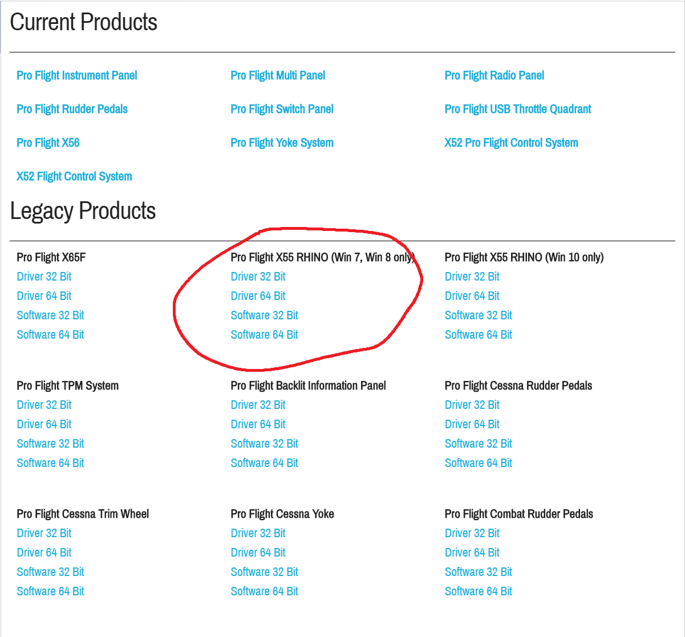Viewport: 685px width, 637px height.
Task: Select the 'Current Products' heading text
Action: click(84, 22)
